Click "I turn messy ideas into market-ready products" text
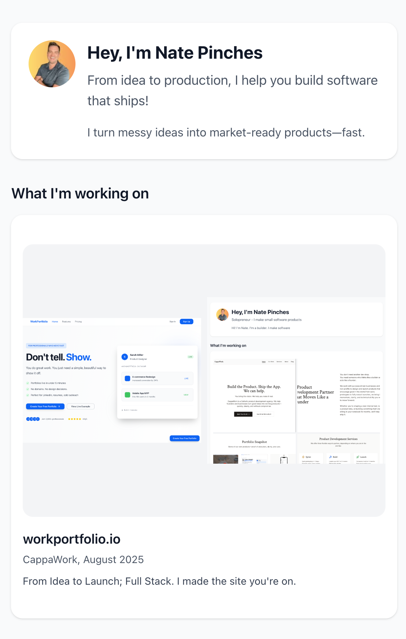 tap(226, 132)
